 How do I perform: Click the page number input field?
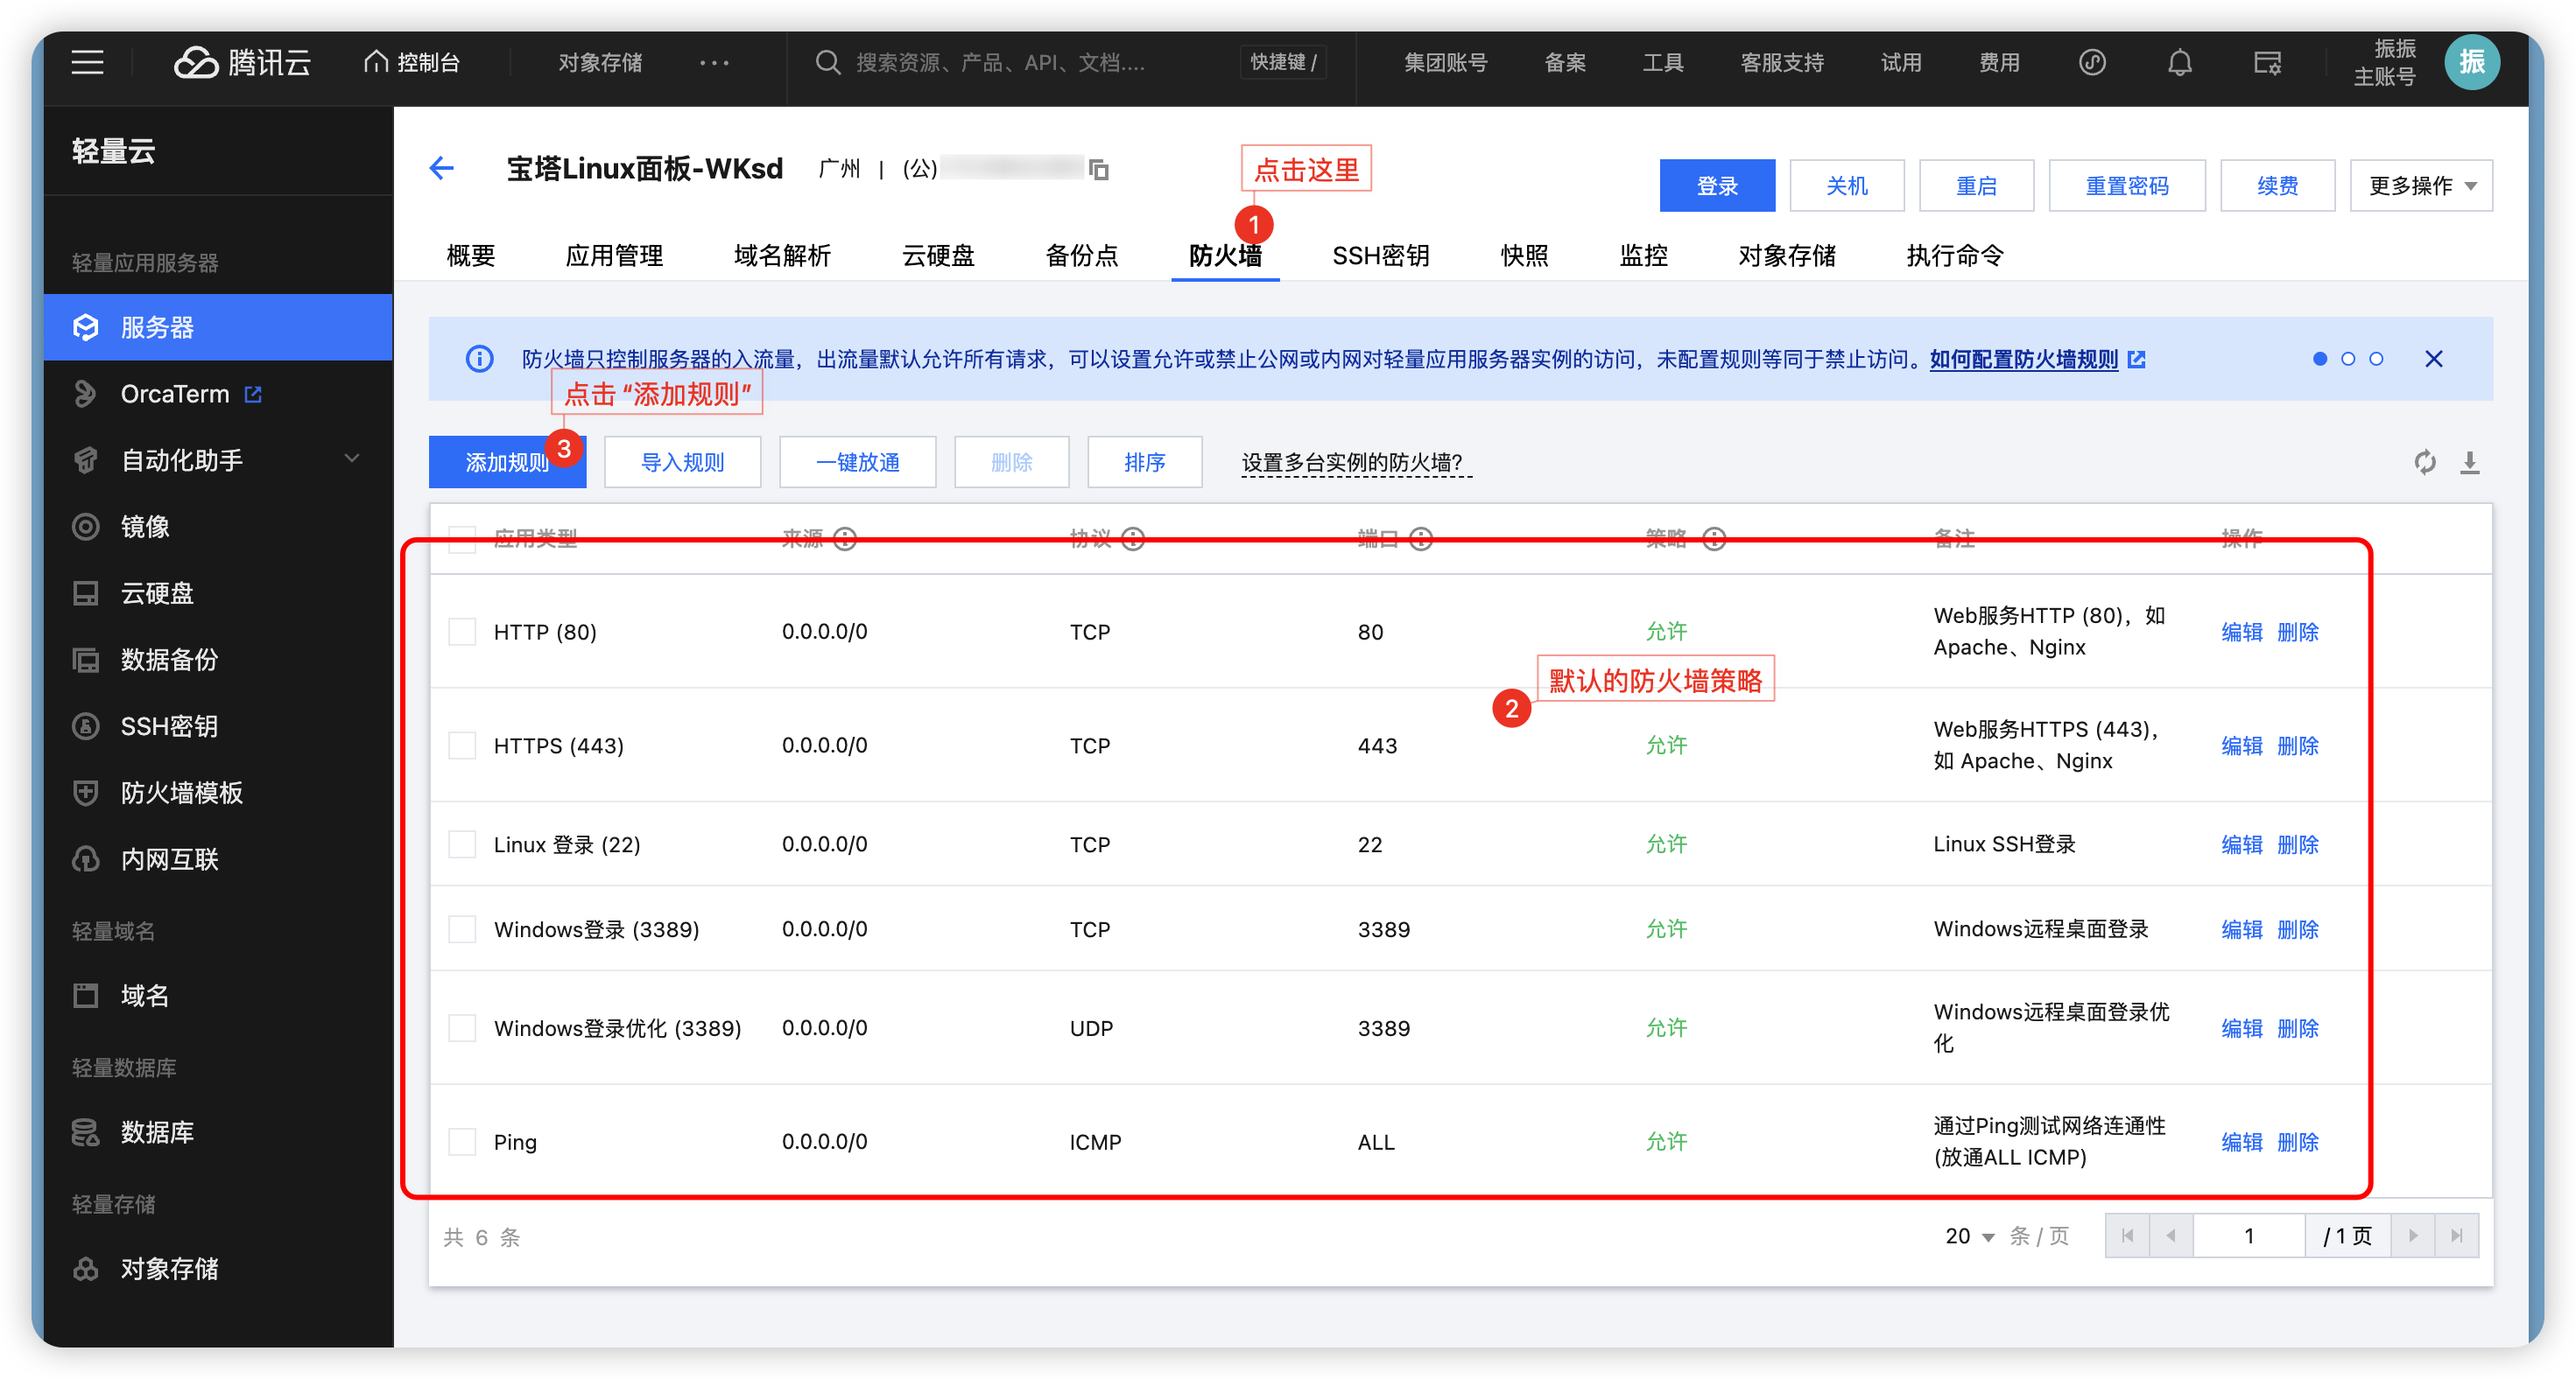[x=2249, y=1236]
